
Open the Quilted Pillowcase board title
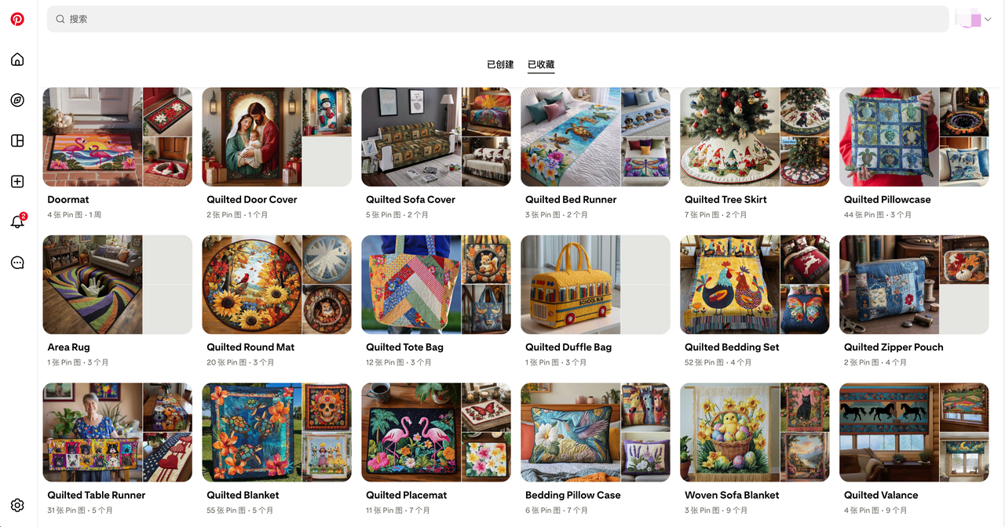pyautogui.click(x=887, y=200)
